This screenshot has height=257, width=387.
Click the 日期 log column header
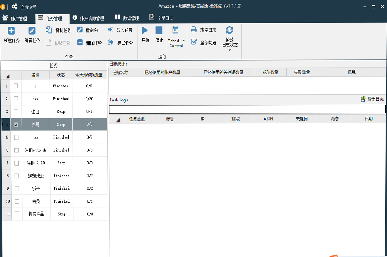368,119
